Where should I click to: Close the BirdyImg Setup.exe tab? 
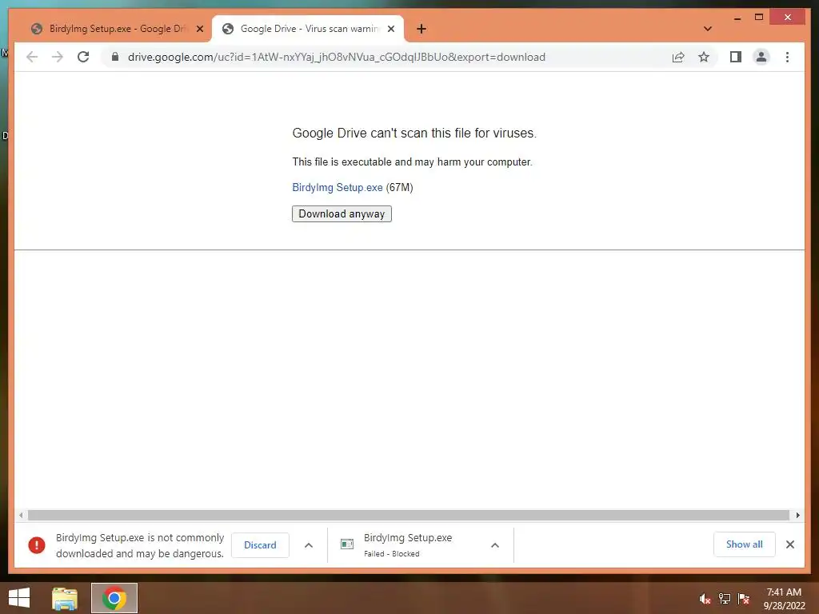click(x=199, y=29)
